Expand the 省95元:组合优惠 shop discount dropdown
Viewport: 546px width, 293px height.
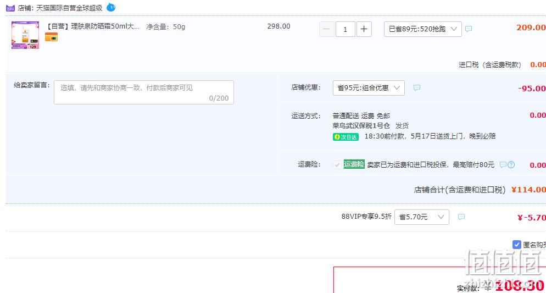point(369,88)
